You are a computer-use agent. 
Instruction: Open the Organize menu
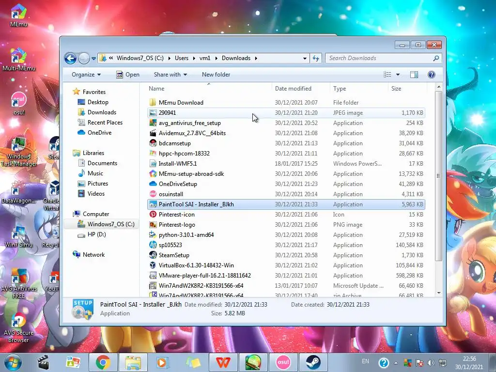coord(86,75)
